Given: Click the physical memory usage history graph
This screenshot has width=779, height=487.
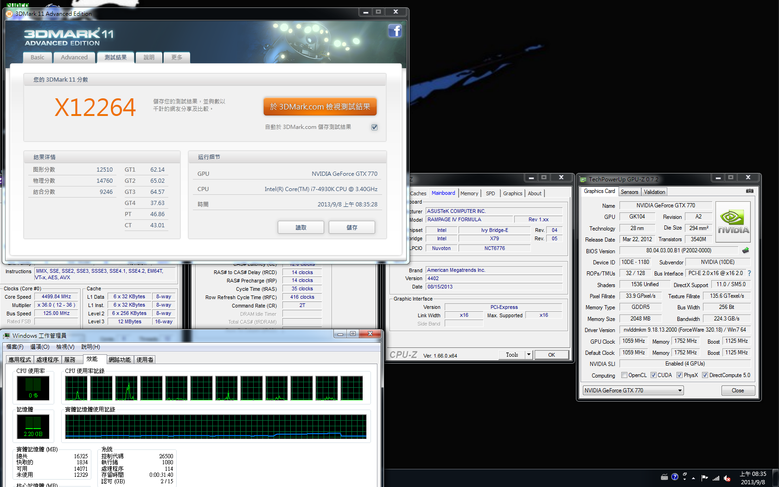Looking at the screenshot, I should (x=216, y=426).
